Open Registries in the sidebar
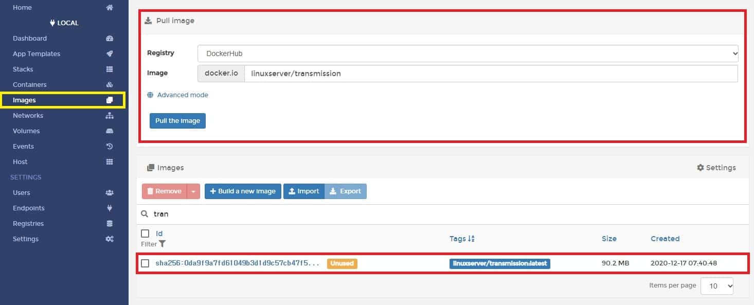 pos(28,224)
